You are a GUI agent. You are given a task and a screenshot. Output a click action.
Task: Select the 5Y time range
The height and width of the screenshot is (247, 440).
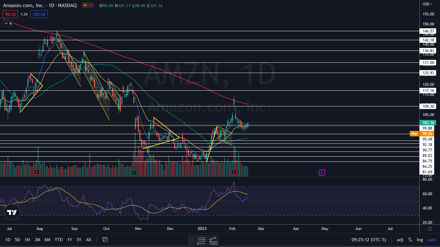coord(79,240)
